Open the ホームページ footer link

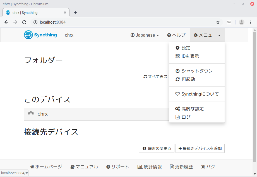pos(46,167)
